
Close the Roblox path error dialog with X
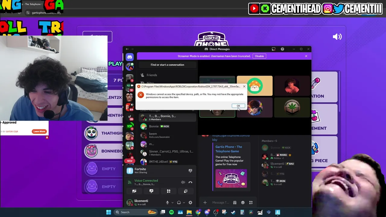(x=244, y=86)
